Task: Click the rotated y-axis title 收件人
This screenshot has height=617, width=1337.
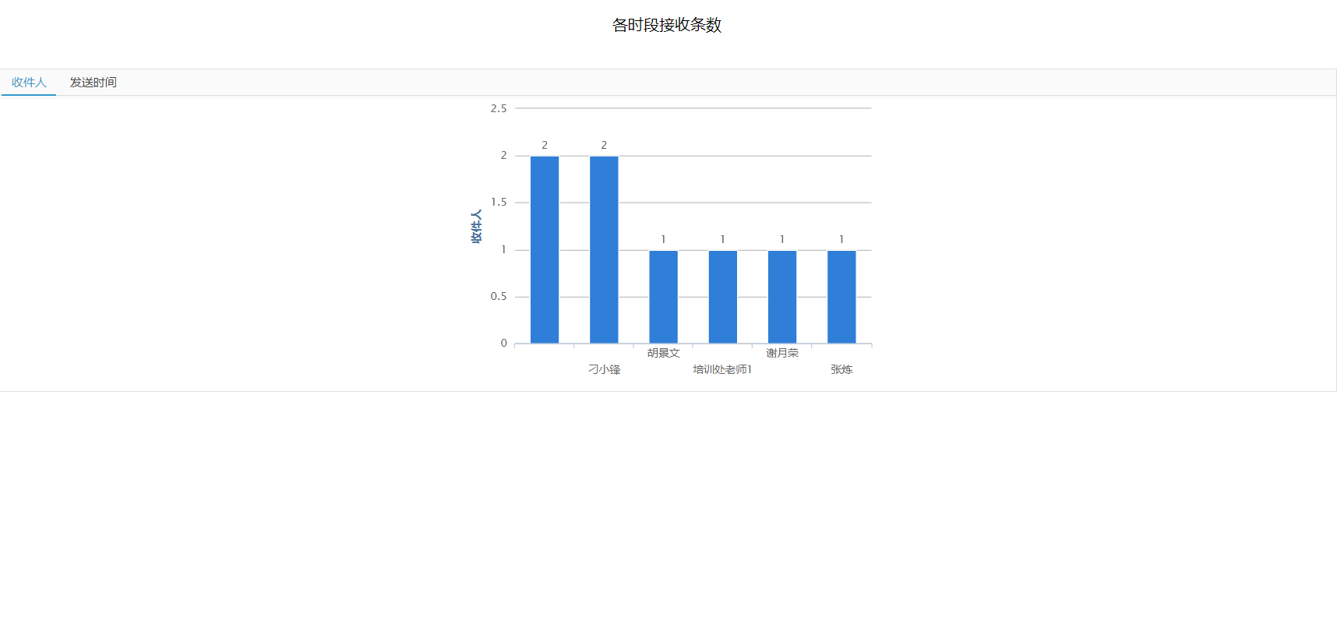Action: (x=476, y=226)
